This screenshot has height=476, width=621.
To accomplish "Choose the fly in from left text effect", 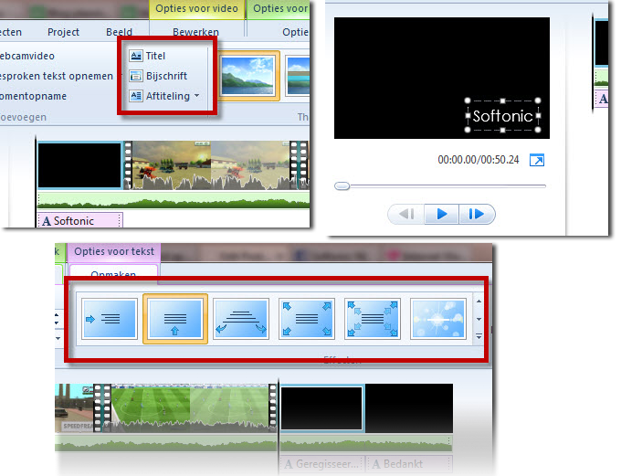I will coord(110,319).
